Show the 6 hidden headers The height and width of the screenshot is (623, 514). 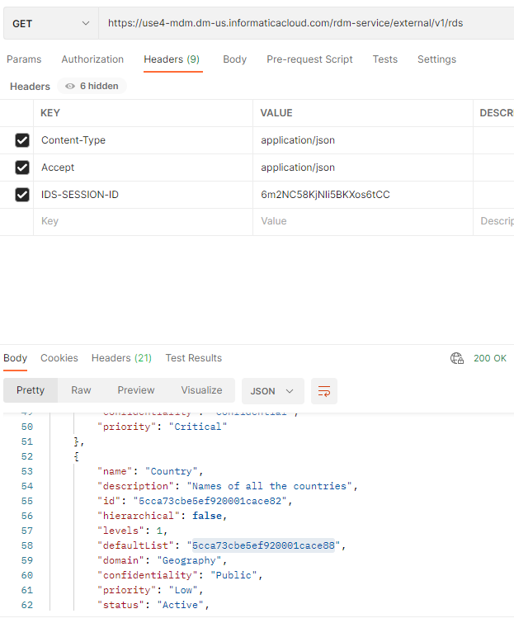pyautogui.click(x=92, y=86)
